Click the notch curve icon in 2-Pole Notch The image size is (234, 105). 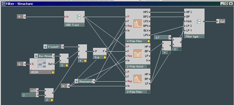pos(138,54)
